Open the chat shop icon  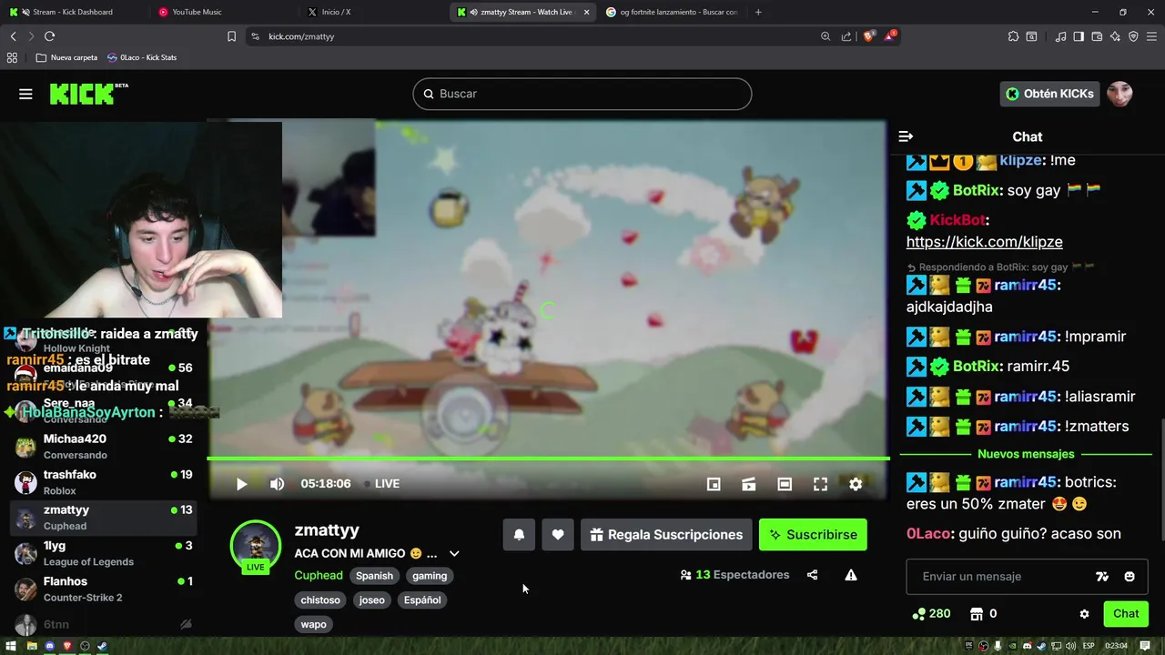pyautogui.click(x=977, y=614)
